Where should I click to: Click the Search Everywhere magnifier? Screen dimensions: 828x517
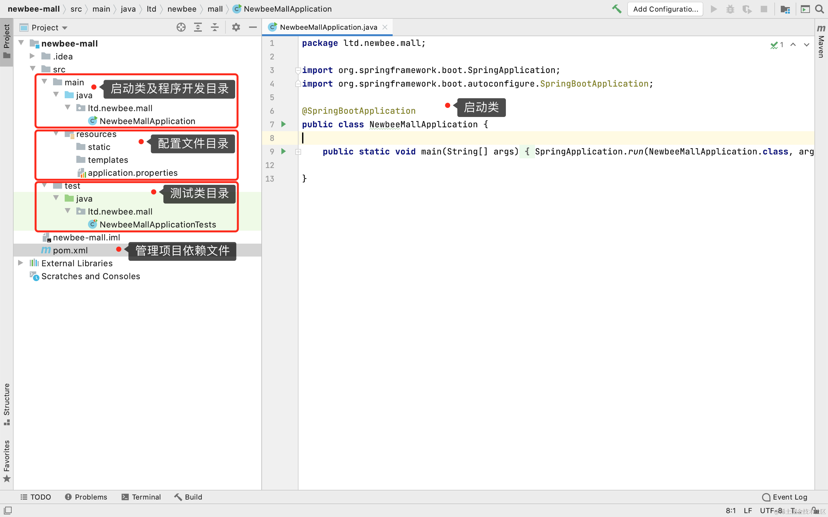pos(820,9)
